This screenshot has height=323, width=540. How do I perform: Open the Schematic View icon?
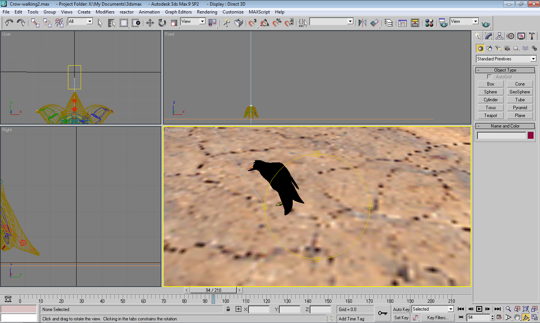415,23
